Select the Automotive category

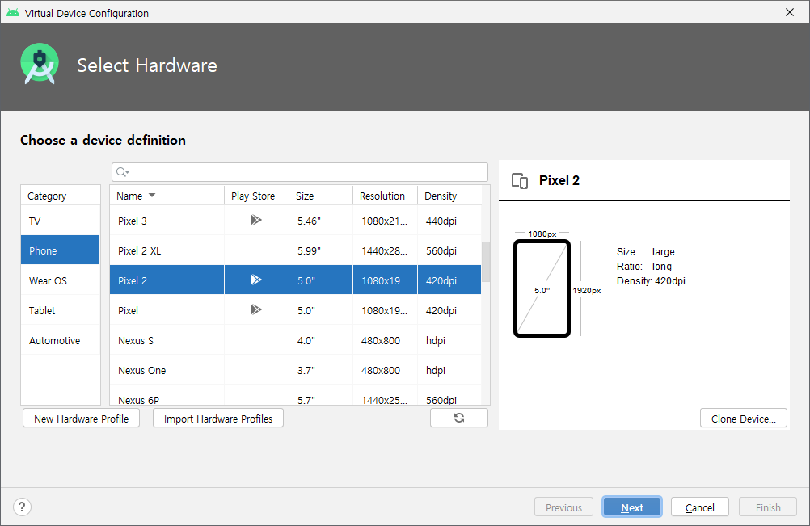pos(61,340)
